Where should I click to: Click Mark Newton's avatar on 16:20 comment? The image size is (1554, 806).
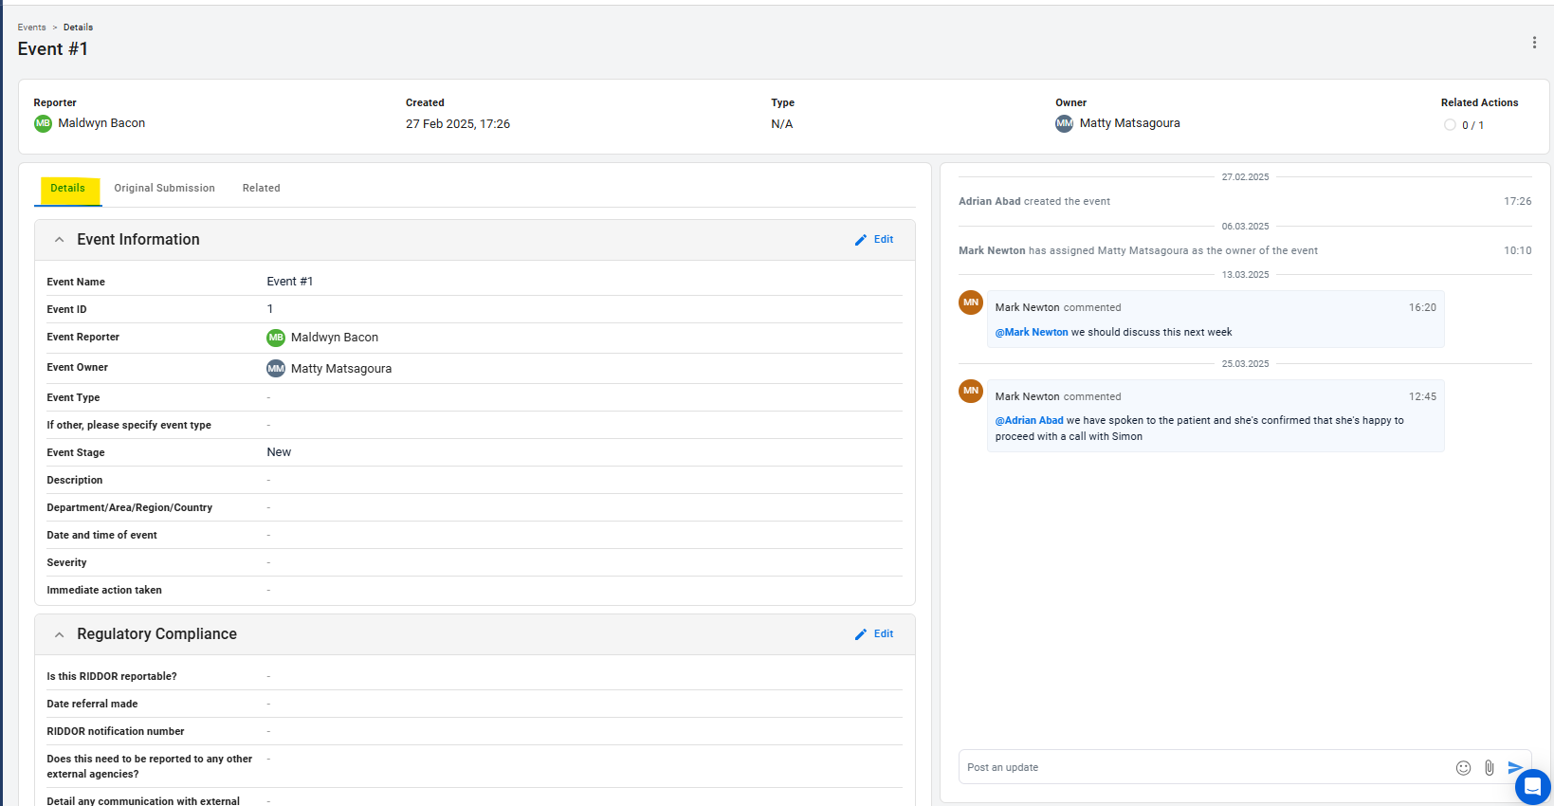tap(971, 302)
